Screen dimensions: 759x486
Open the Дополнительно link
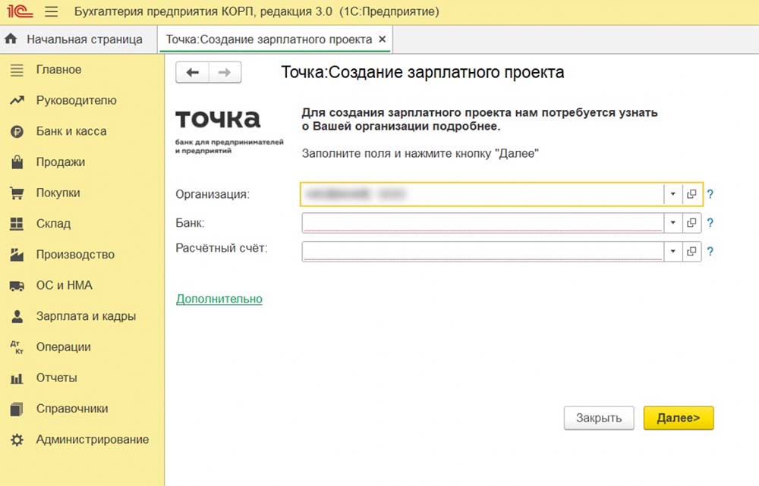[219, 299]
